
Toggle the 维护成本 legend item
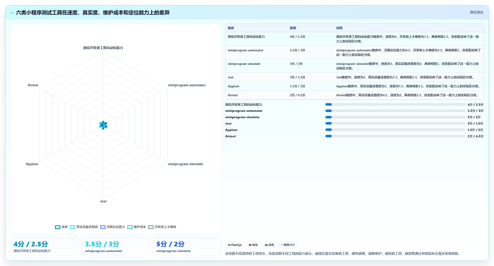137,227
